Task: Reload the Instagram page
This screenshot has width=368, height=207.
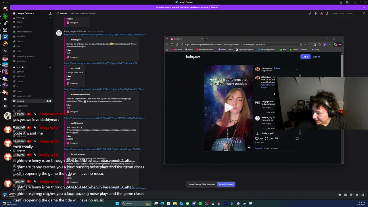Action: click(172, 45)
